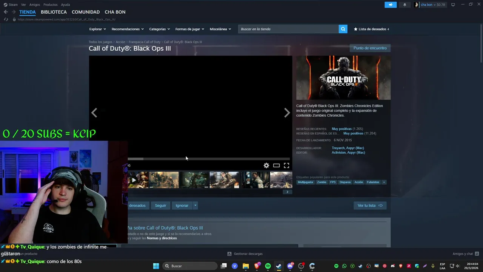Open the dropdown arrow next to Ignorar

point(195,206)
